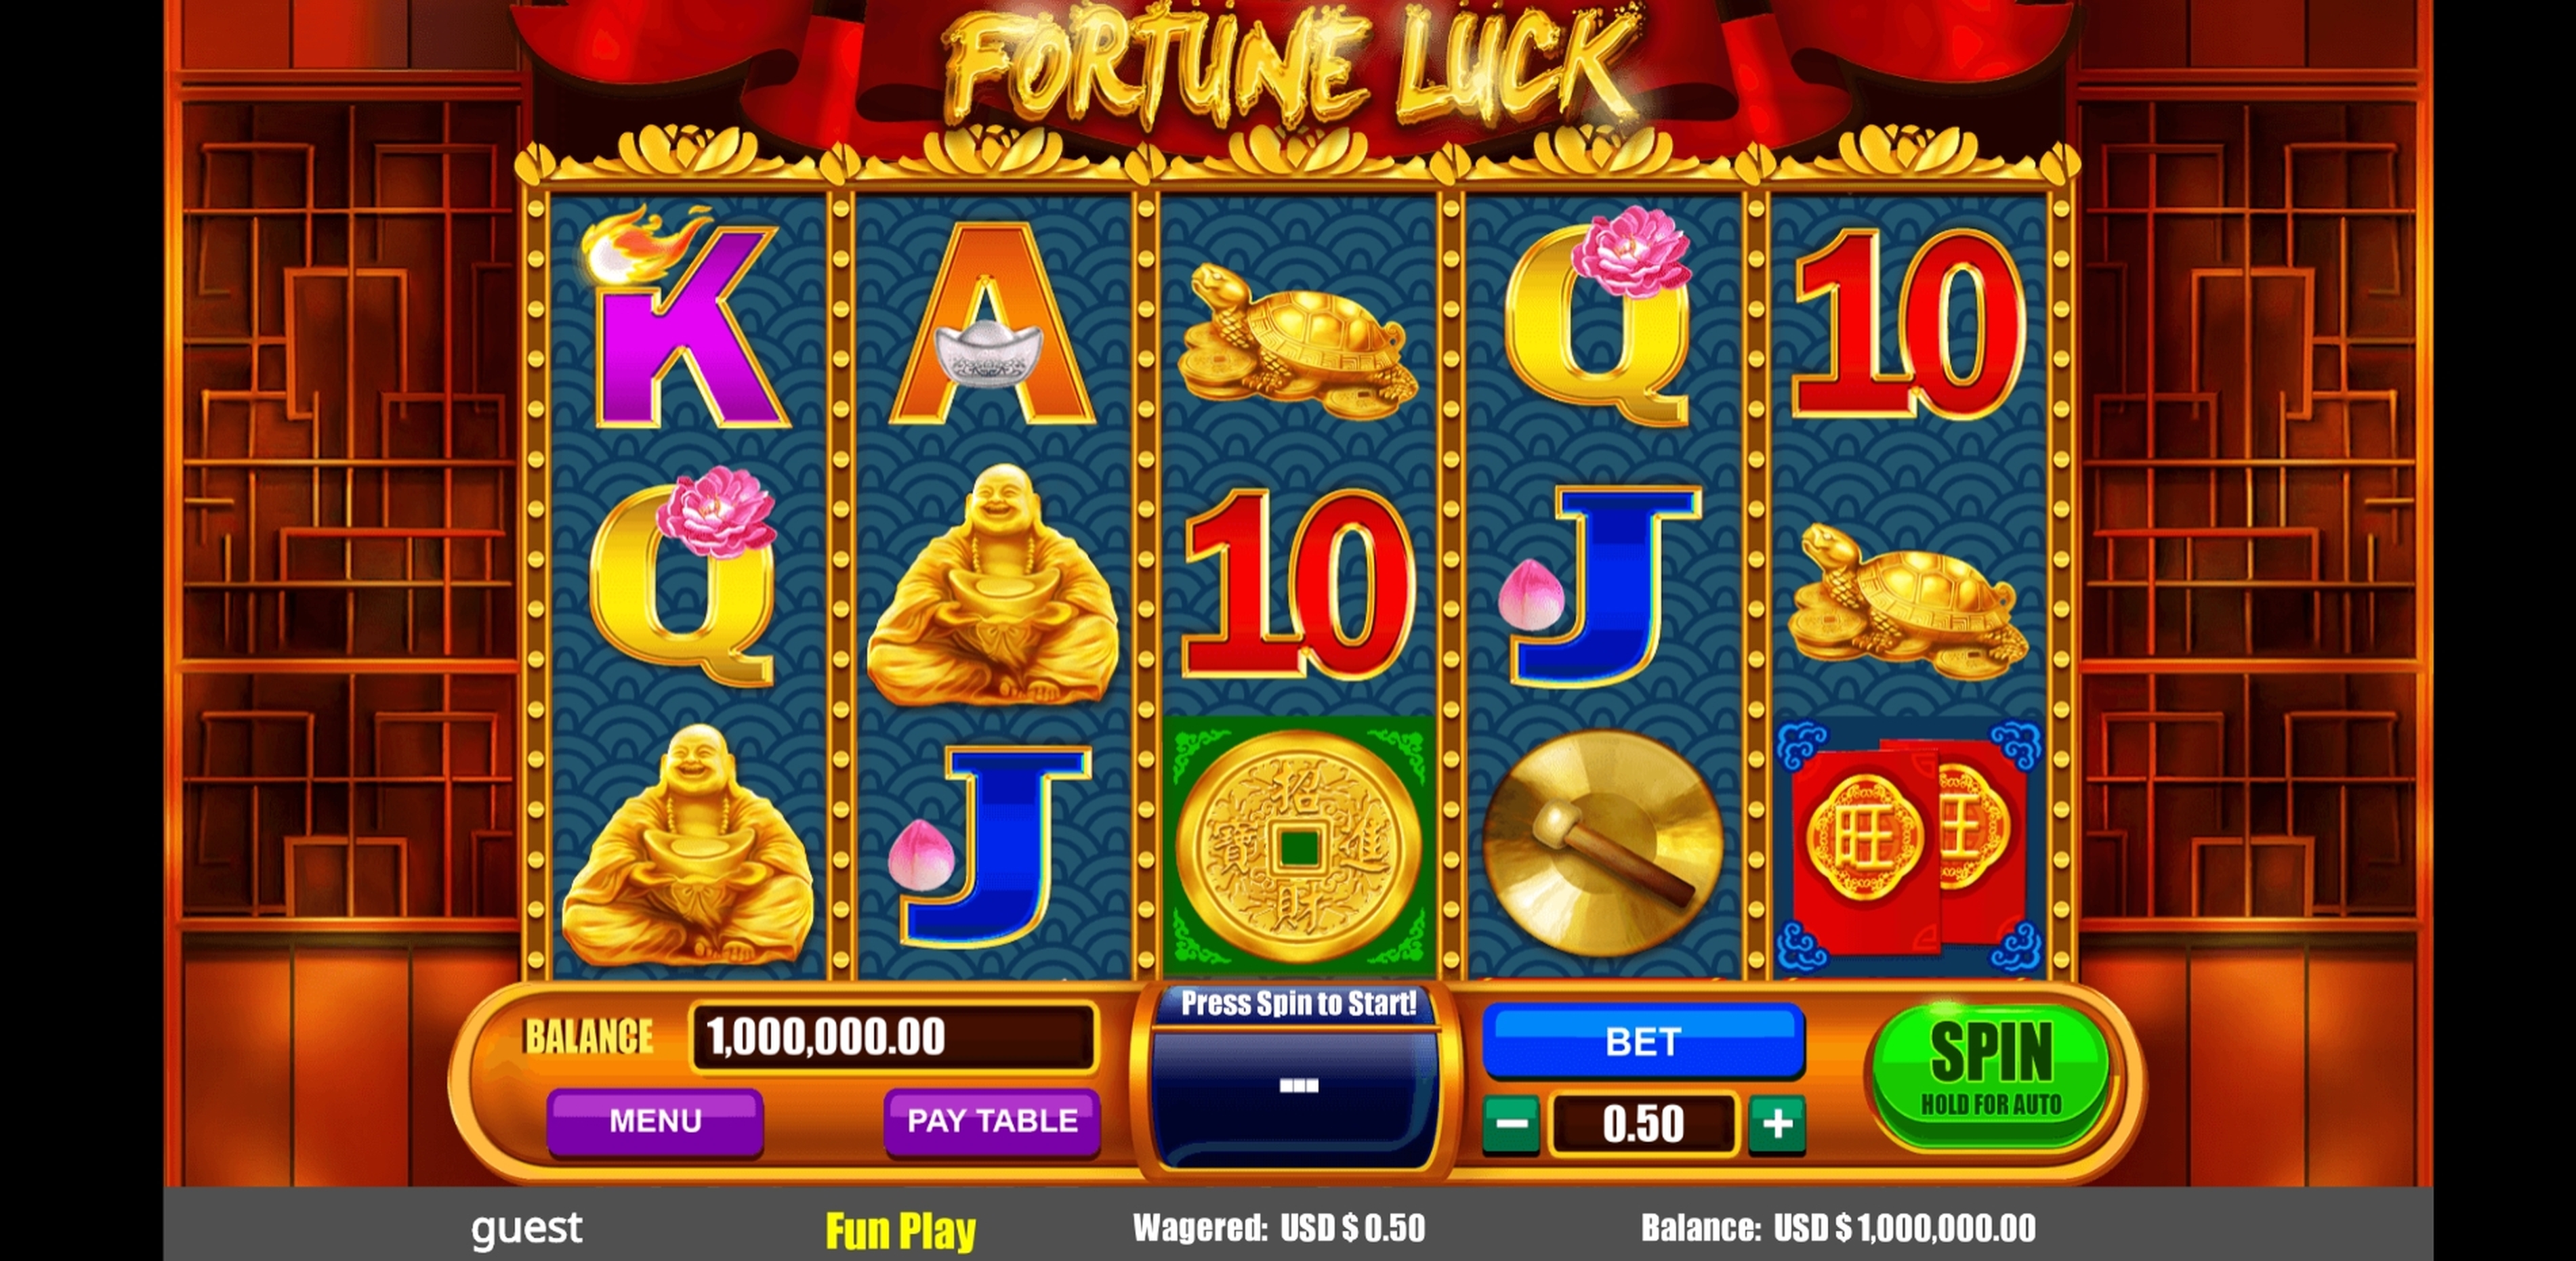Decrease the bet with minus button
The width and height of the screenshot is (2576, 1261).
coord(1510,1124)
